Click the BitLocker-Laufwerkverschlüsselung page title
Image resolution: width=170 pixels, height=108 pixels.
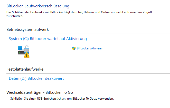(x=38, y=6)
